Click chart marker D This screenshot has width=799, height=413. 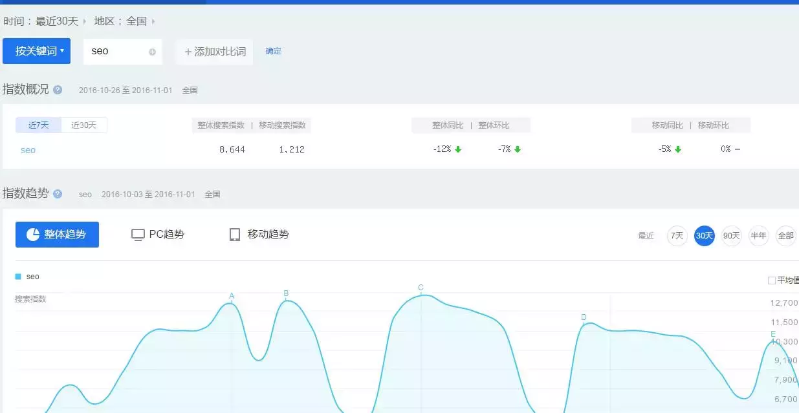(584, 317)
